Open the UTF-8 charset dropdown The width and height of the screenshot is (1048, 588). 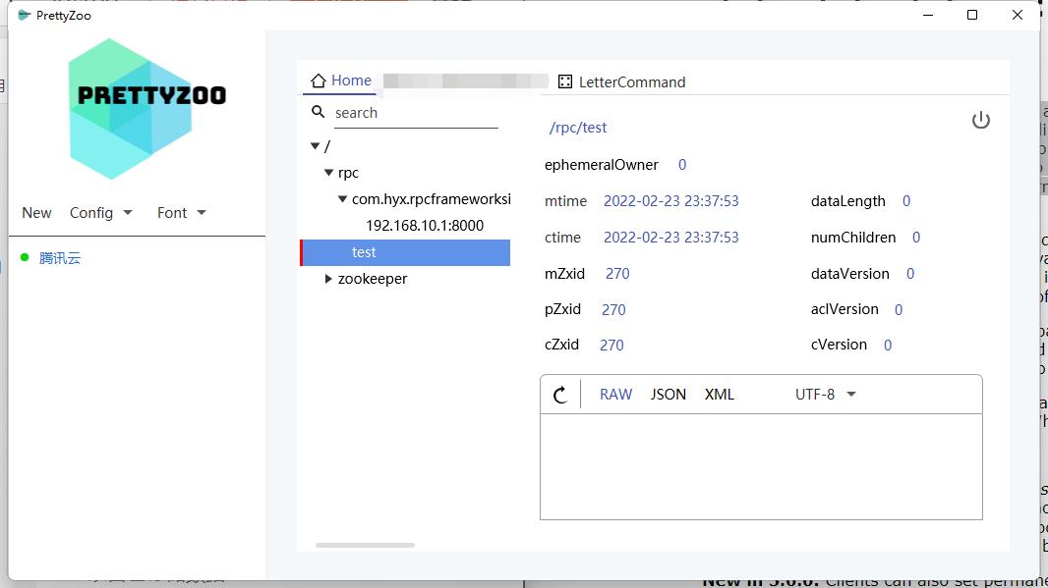click(826, 395)
